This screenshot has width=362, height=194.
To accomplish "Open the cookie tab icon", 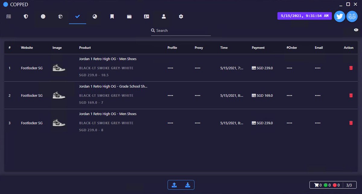I will point(43,17).
